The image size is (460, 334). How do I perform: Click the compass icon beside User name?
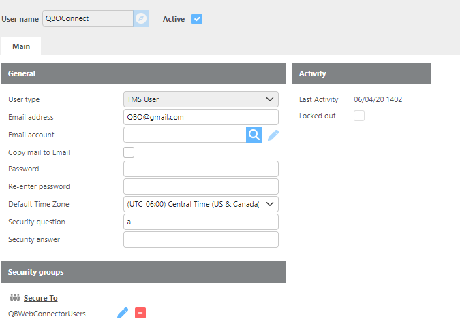click(141, 18)
